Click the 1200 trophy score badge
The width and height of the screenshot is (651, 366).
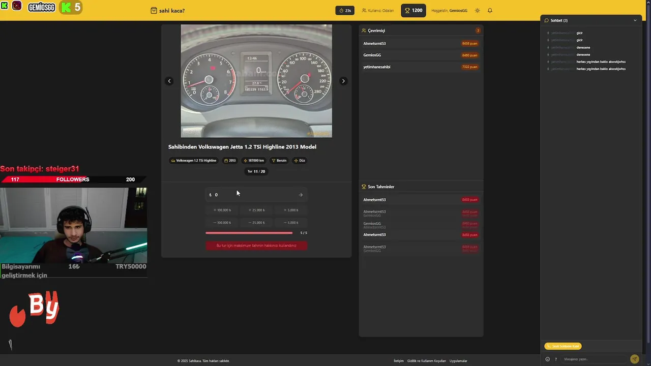click(x=413, y=11)
